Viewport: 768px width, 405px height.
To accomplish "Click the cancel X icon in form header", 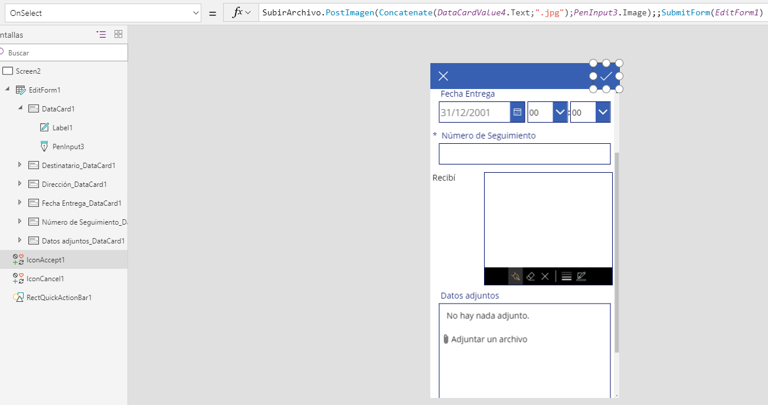I will pyautogui.click(x=443, y=76).
